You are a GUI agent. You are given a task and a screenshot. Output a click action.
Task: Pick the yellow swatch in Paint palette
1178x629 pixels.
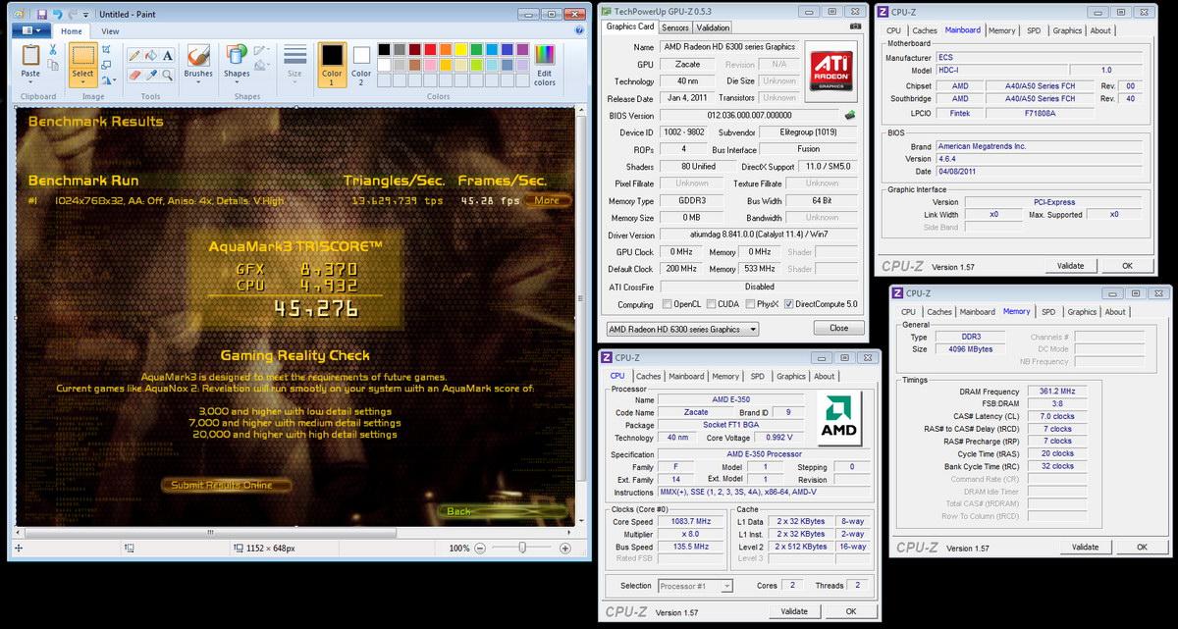click(x=462, y=49)
